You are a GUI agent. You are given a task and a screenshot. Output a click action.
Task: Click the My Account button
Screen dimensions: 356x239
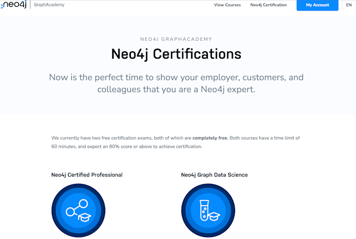click(x=317, y=5)
